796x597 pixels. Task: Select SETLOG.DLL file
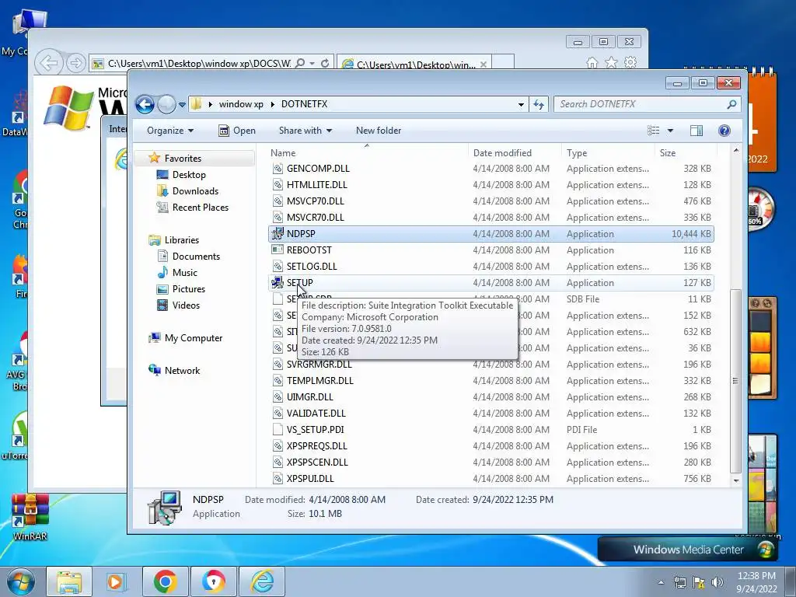pyautogui.click(x=312, y=267)
